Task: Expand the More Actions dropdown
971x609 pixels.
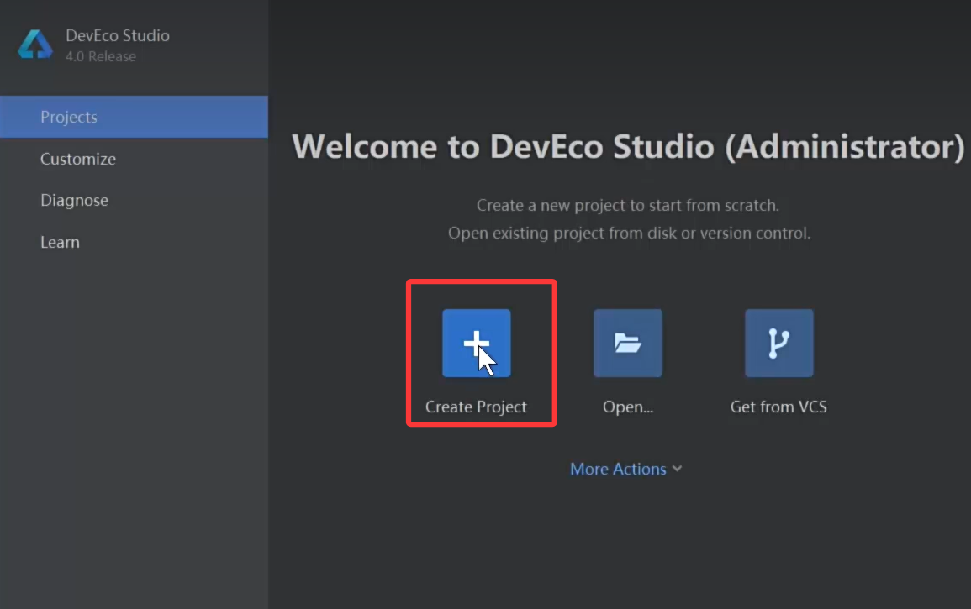Action: click(625, 469)
